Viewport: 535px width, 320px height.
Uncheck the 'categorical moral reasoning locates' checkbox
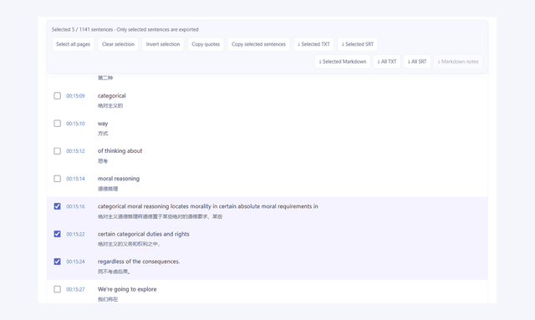(58, 206)
